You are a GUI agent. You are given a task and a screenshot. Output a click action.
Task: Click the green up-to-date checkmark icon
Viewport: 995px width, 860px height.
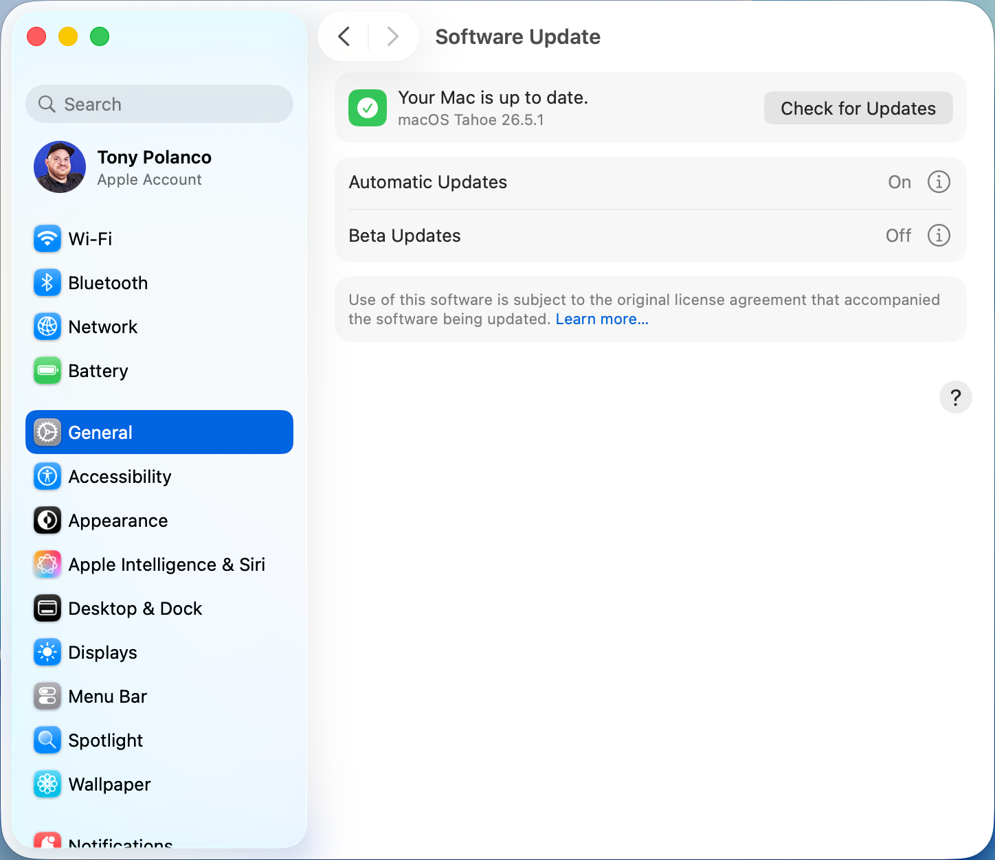point(368,108)
